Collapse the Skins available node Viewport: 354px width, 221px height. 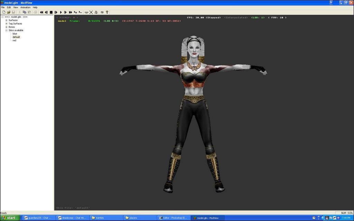tap(6, 30)
